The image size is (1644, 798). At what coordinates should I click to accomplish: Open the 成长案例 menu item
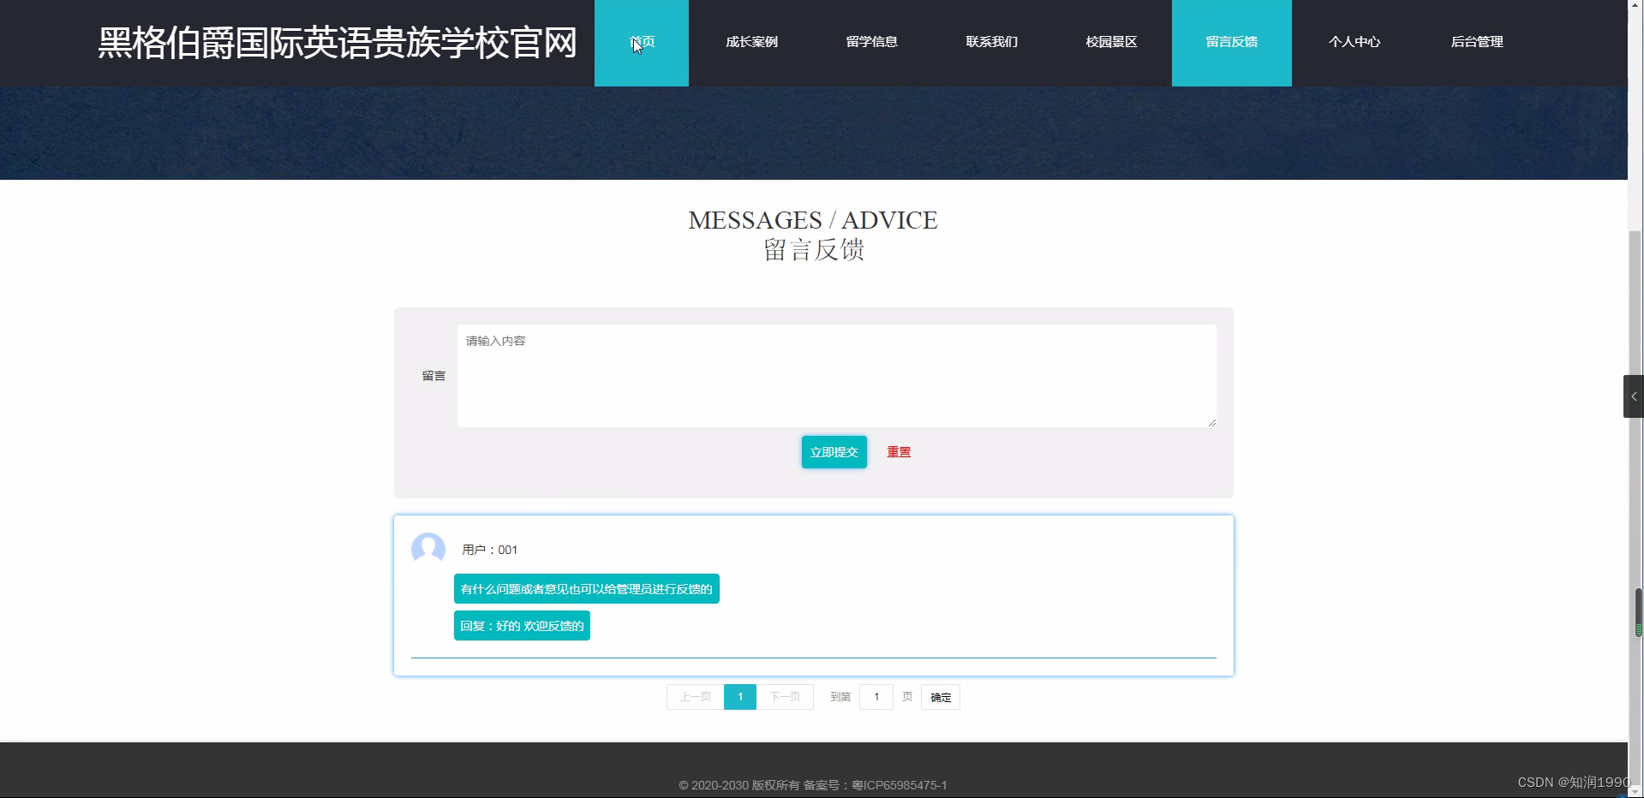point(751,42)
